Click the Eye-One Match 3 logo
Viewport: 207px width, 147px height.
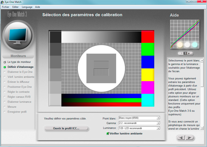click(17, 14)
